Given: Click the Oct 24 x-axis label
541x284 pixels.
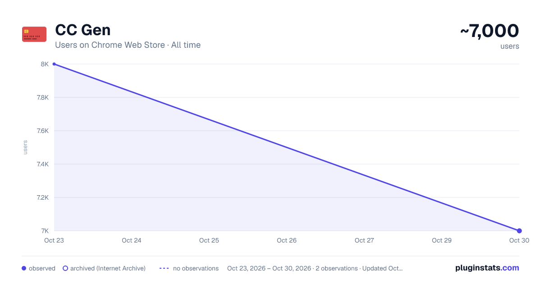Looking at the screenshot, I should point(132,240).
